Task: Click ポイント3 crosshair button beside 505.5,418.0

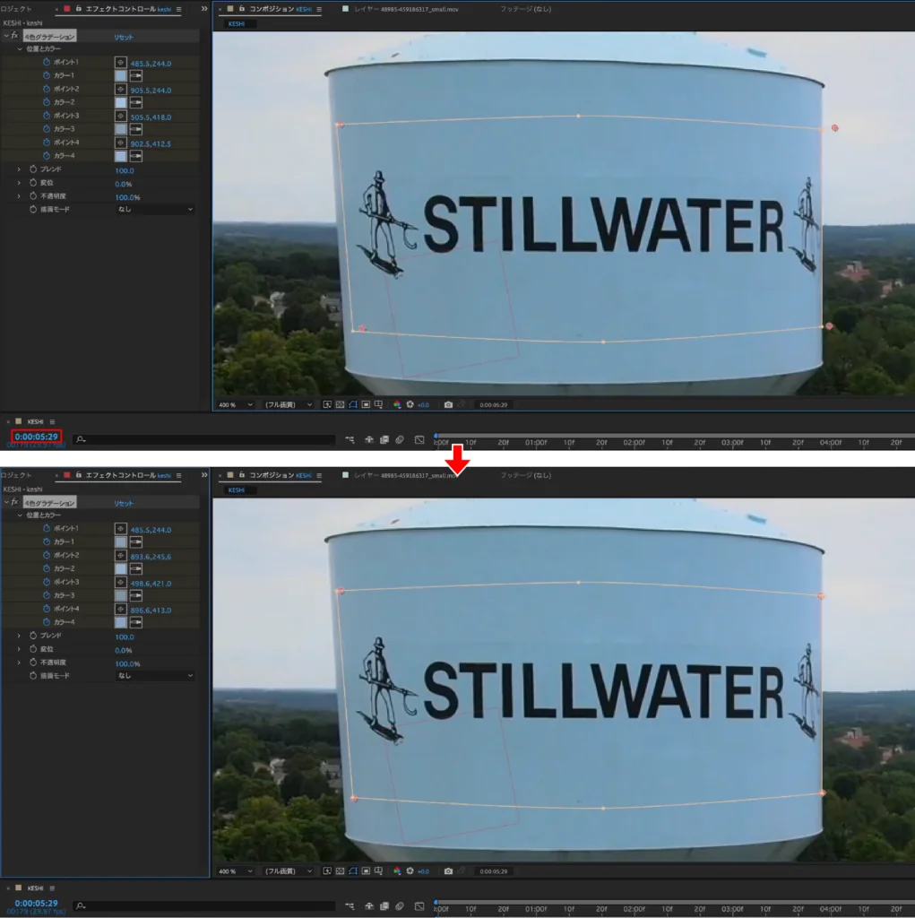Action: coord(121,116)
